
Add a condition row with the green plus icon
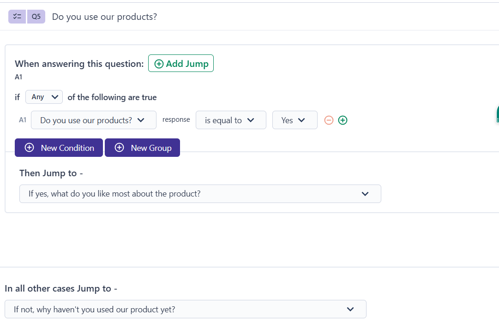click(343, 120)
